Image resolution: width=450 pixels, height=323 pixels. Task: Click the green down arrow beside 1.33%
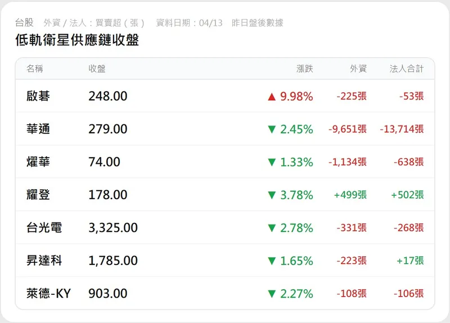pos(272,163)
